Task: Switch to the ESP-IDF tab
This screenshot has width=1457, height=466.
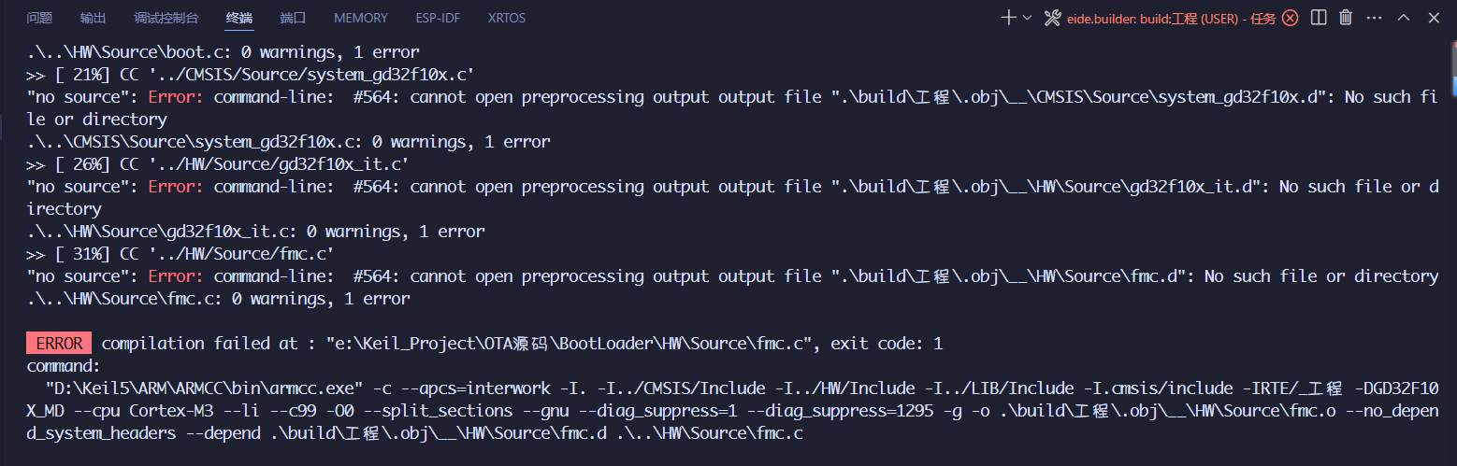Action: pos(438,18)
